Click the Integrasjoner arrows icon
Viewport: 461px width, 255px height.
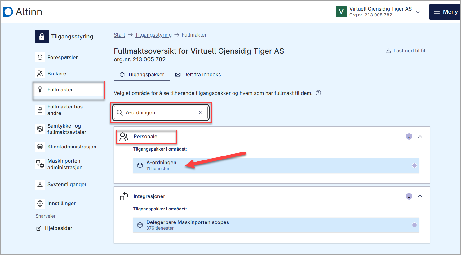coord(124,196)
